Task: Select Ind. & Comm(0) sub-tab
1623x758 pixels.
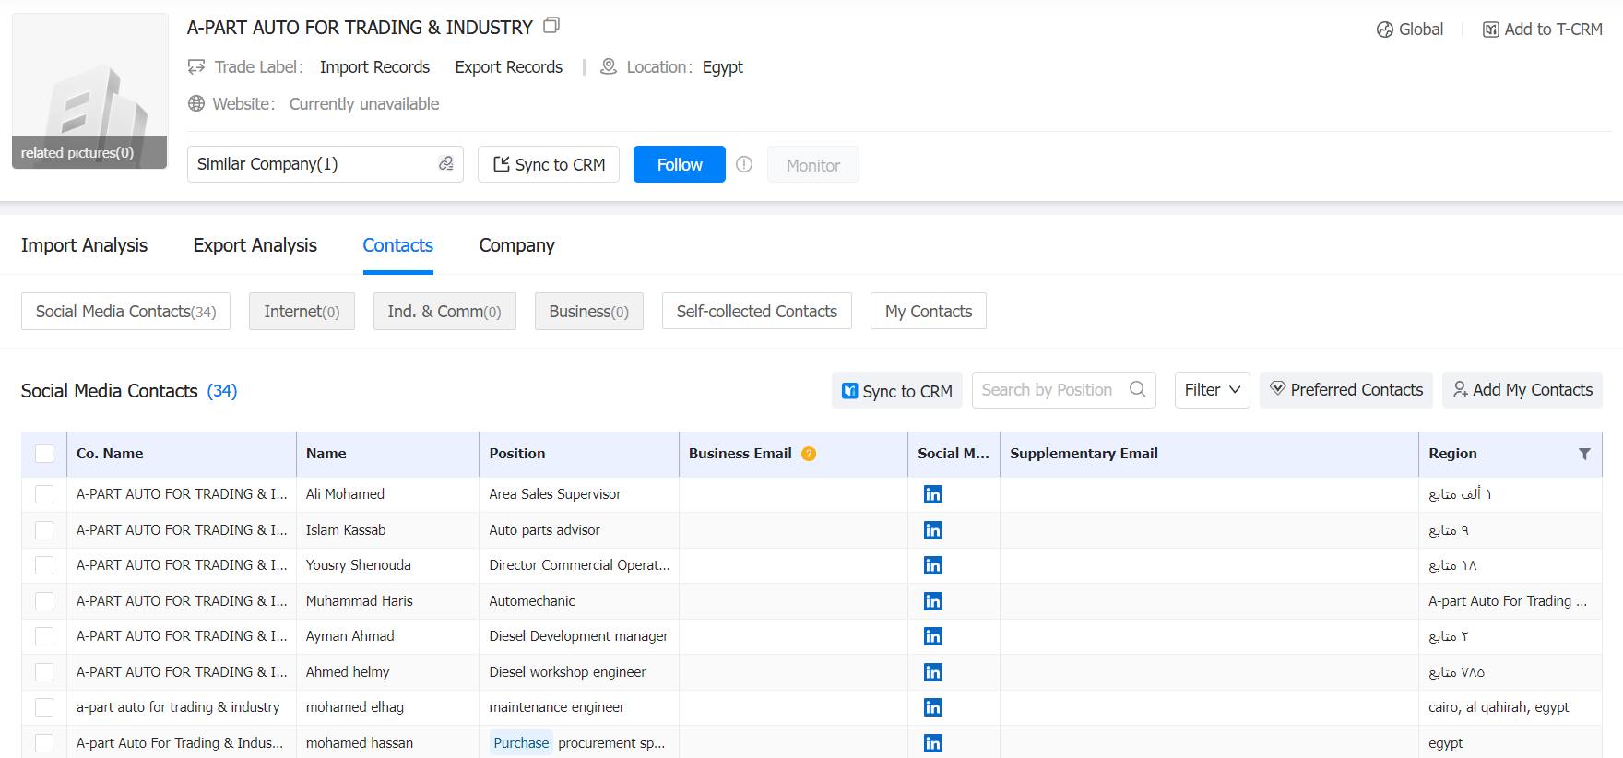Action: pos(444,312)
